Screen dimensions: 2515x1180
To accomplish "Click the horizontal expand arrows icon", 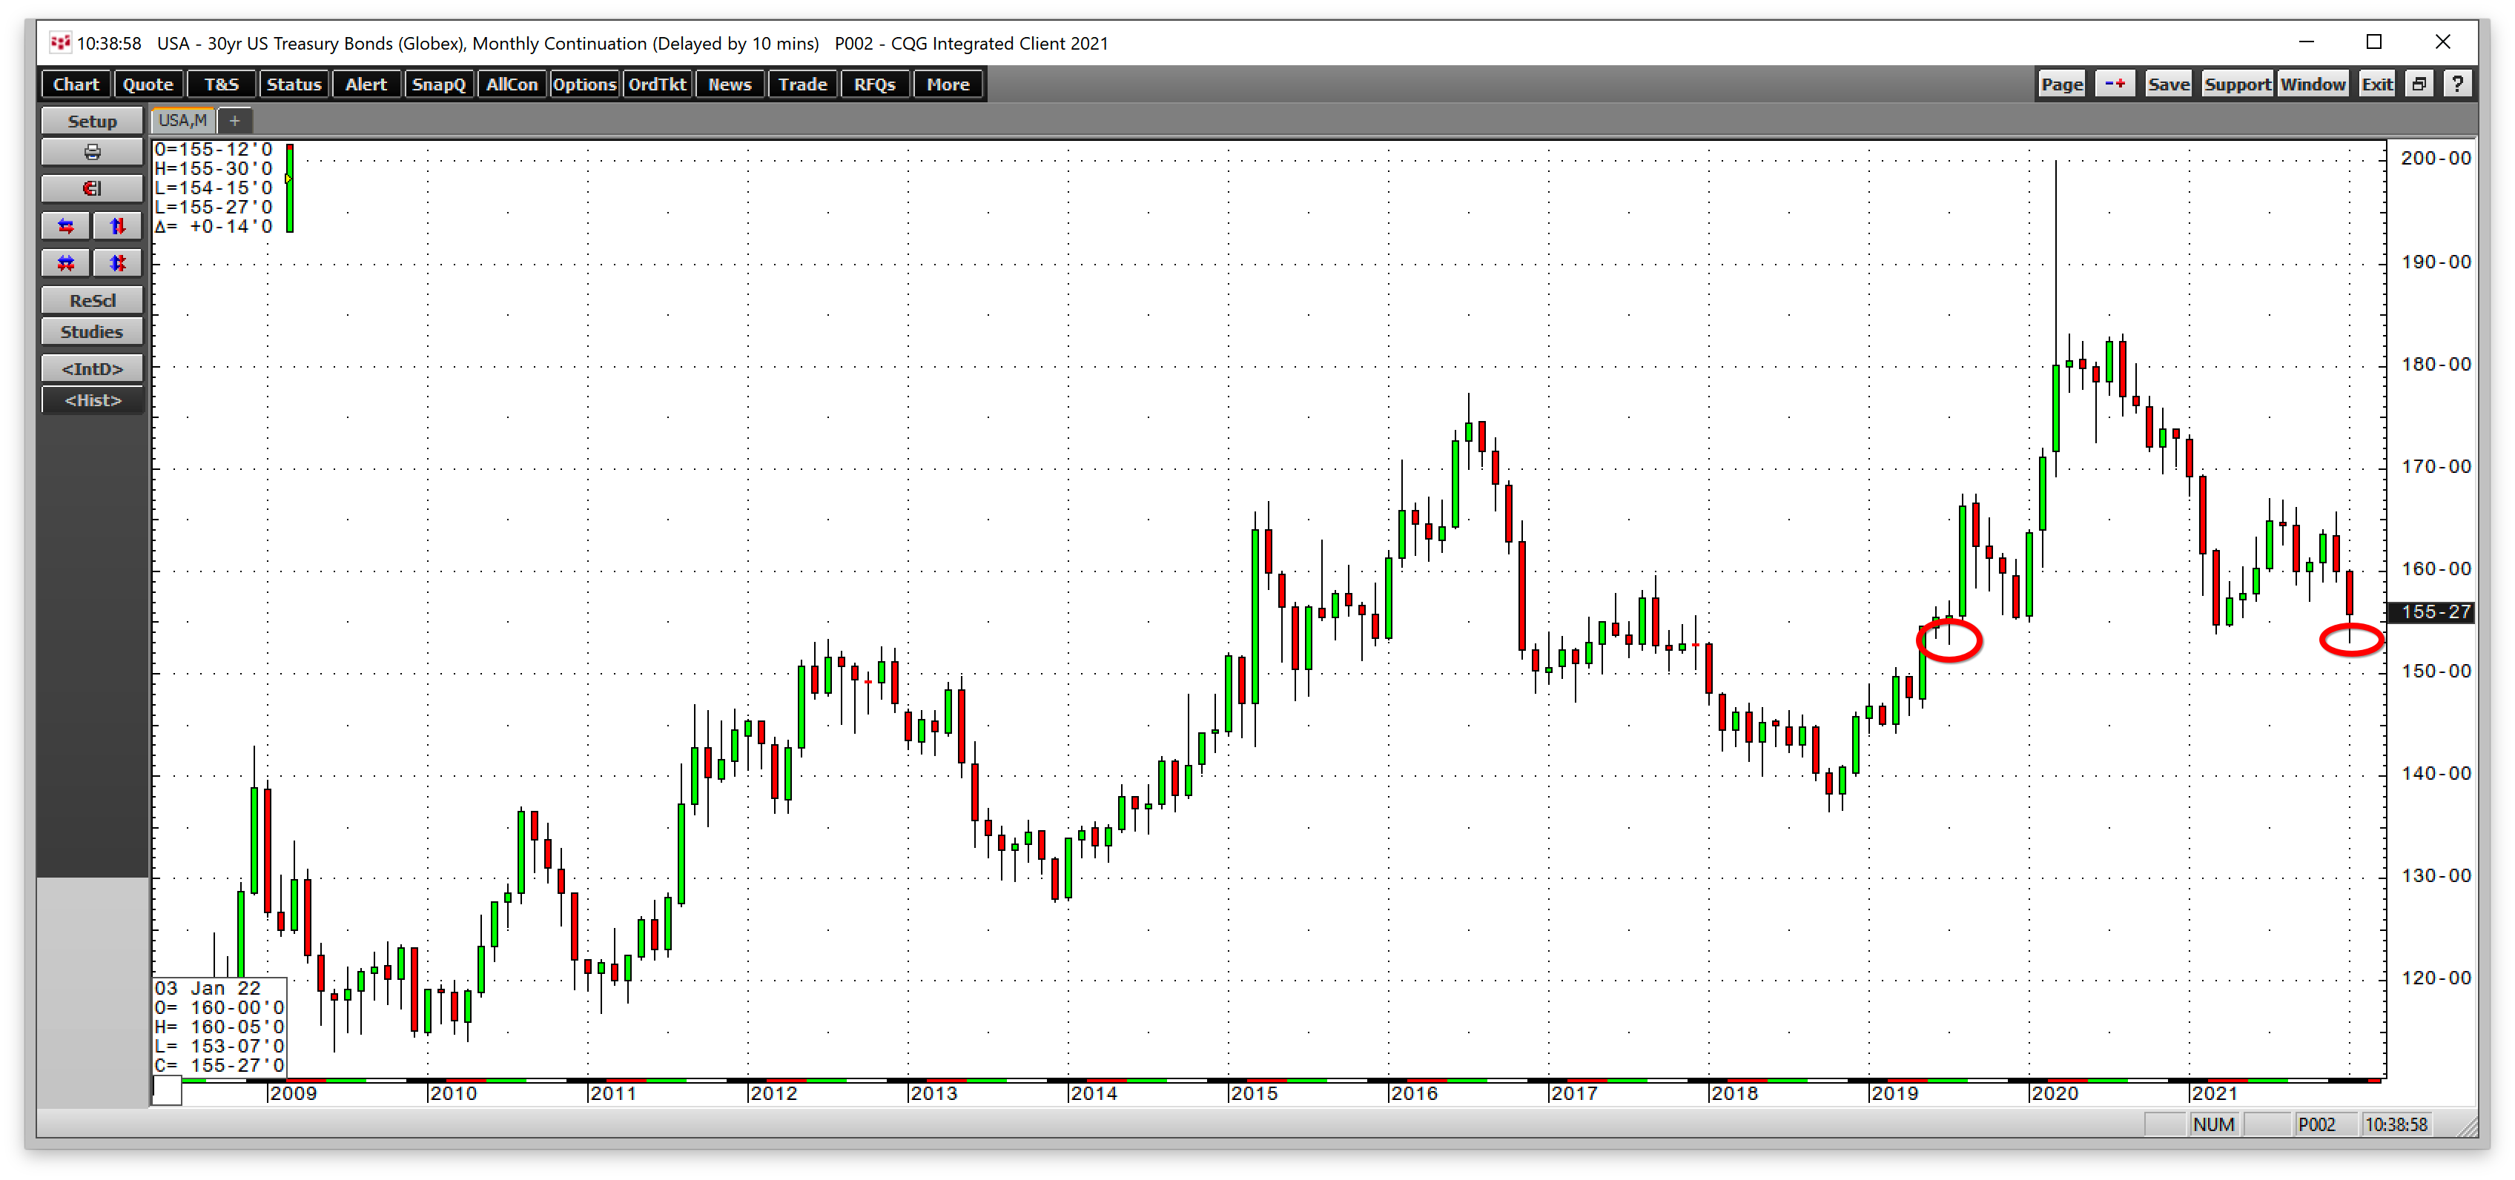I will coord(67,226).
